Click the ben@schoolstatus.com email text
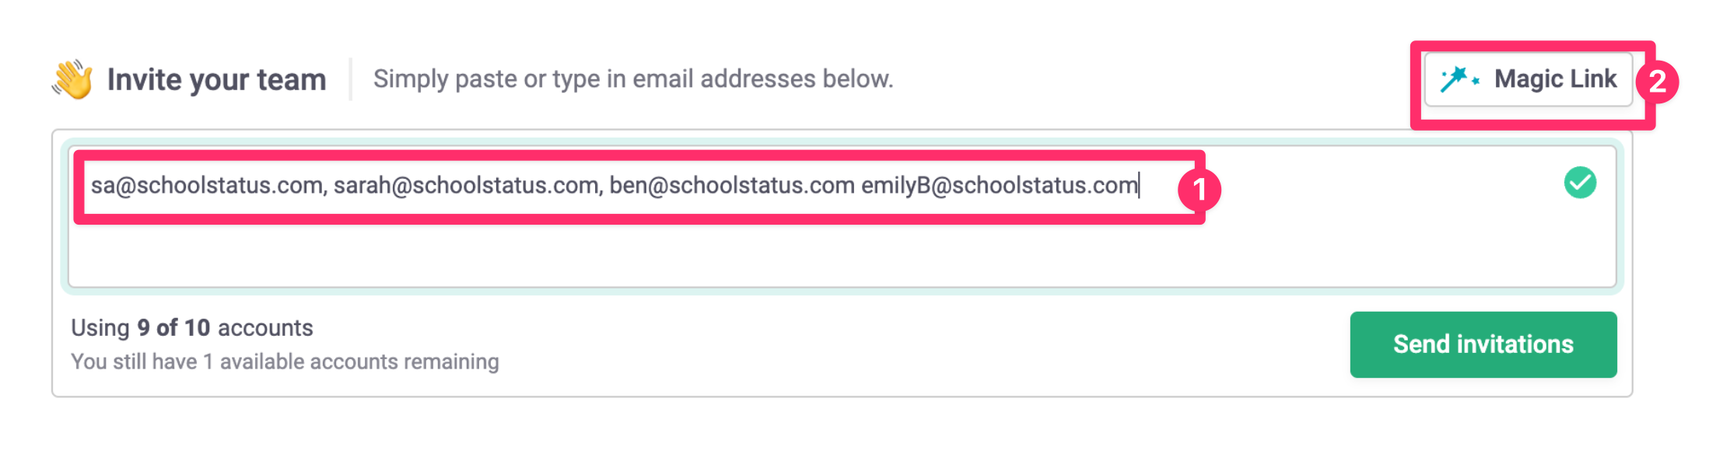1716x468 pixels. pyautogui.click(x=732, y=185)
